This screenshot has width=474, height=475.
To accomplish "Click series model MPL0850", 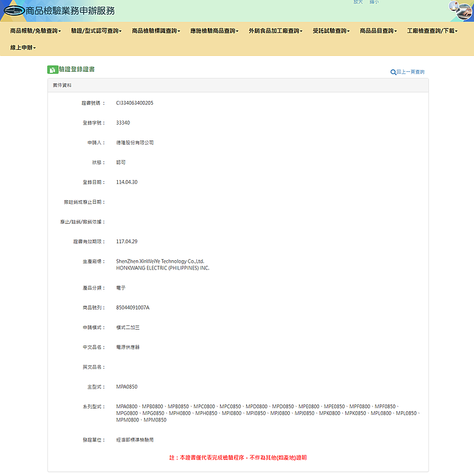I will tap(406, 413).
